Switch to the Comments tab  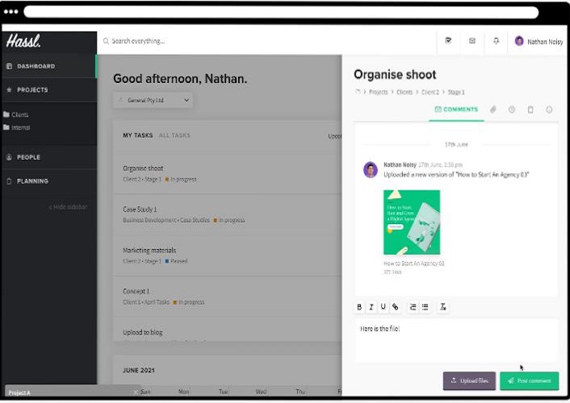pyautogui.click(x=456, y=109)
